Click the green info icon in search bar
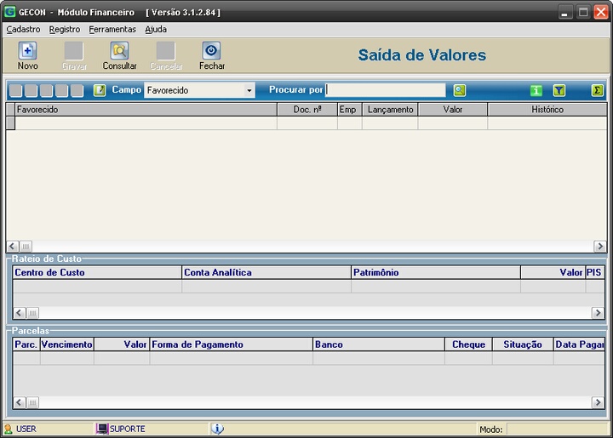Screen dimensions: 613x438 tap(536, 90)
